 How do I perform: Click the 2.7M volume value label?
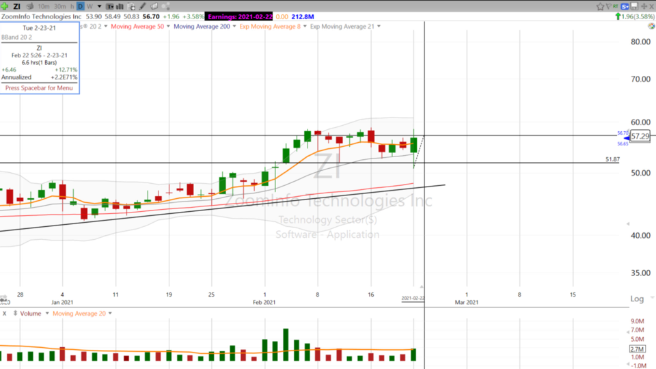tap(637, 349)
